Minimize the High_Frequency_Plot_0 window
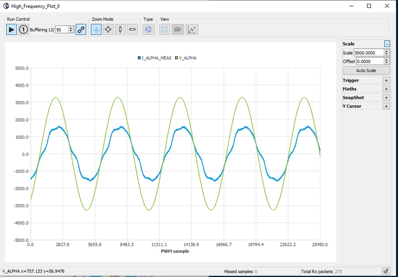Screen dimensions: 398x277 [351, 6]
